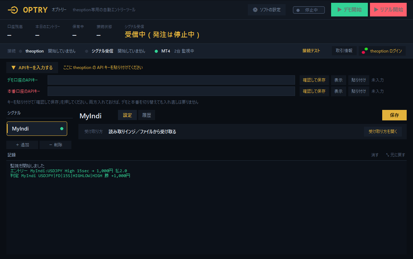Screen dimensions: 413x259
Task: Run the 接続テスト connection test
Action: pyautogui.click(x=311, y=51)
